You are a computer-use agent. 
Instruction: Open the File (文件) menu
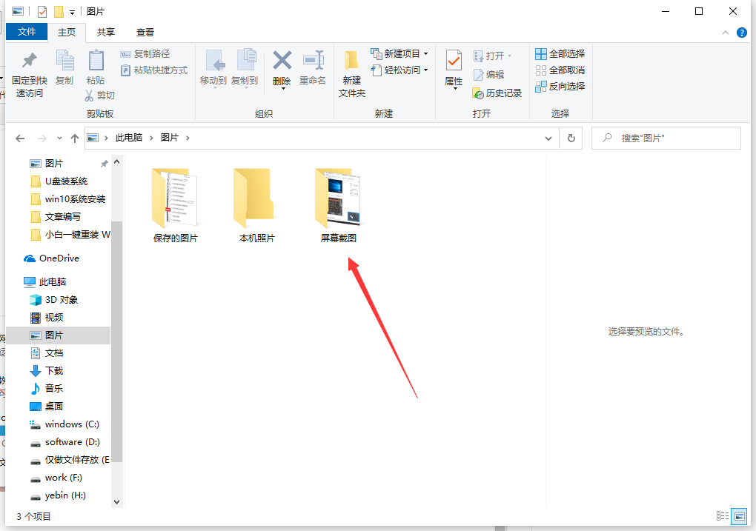27,32
